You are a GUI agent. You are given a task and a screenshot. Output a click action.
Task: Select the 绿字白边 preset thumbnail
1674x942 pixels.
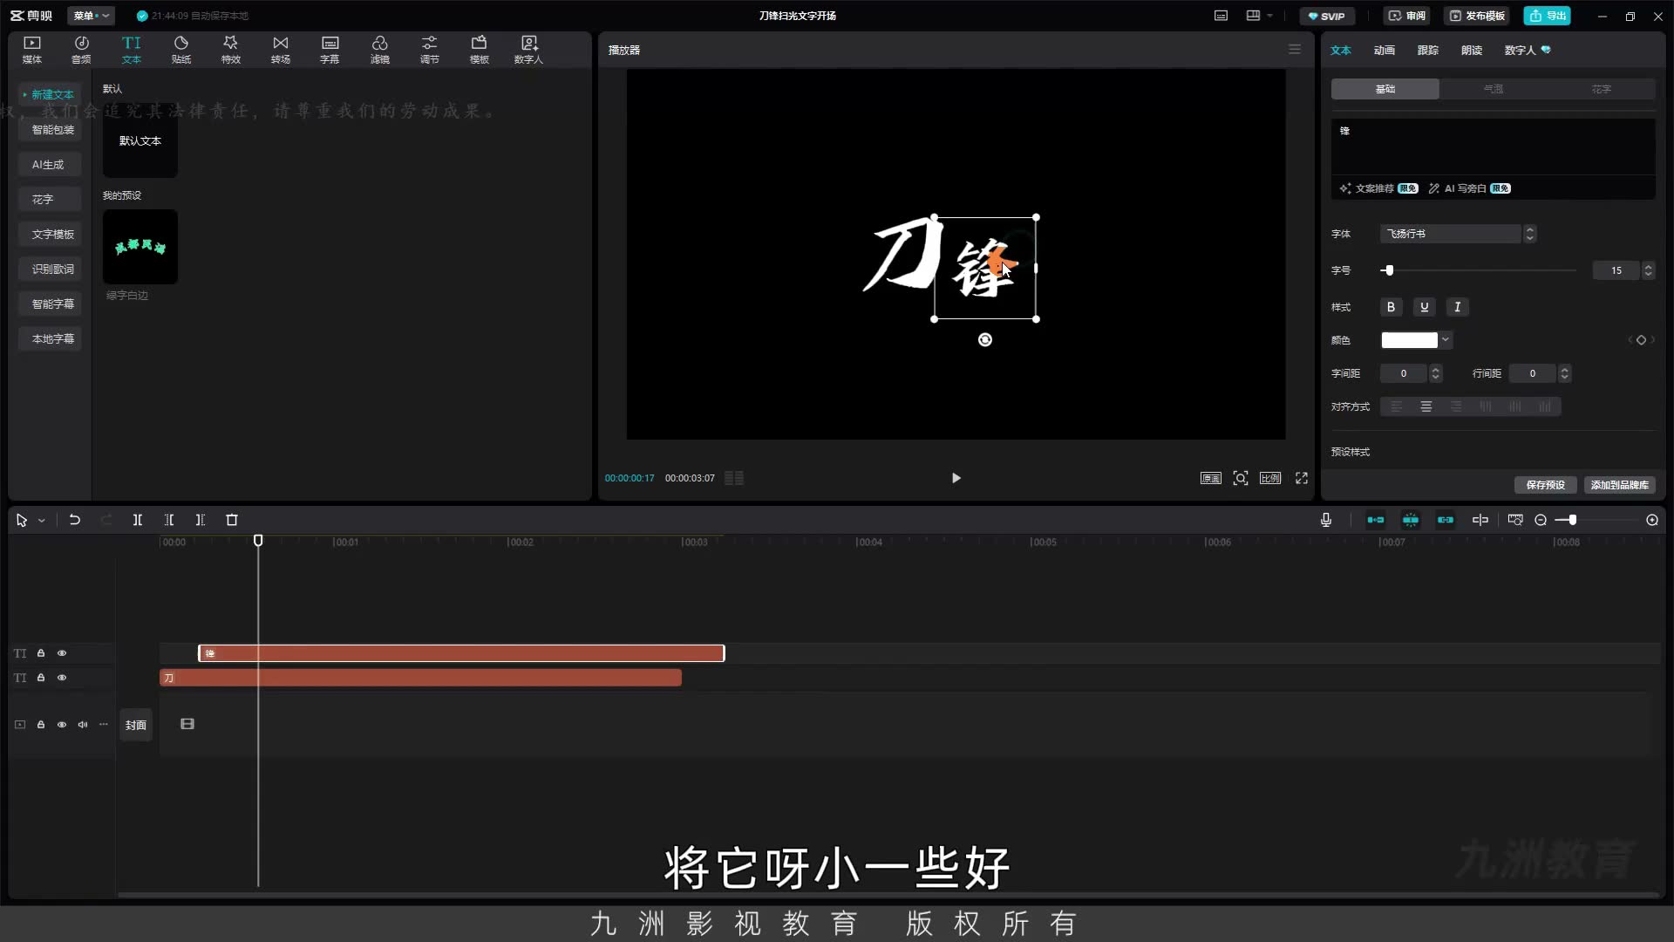pyautogui.click(x=140, y=247)
